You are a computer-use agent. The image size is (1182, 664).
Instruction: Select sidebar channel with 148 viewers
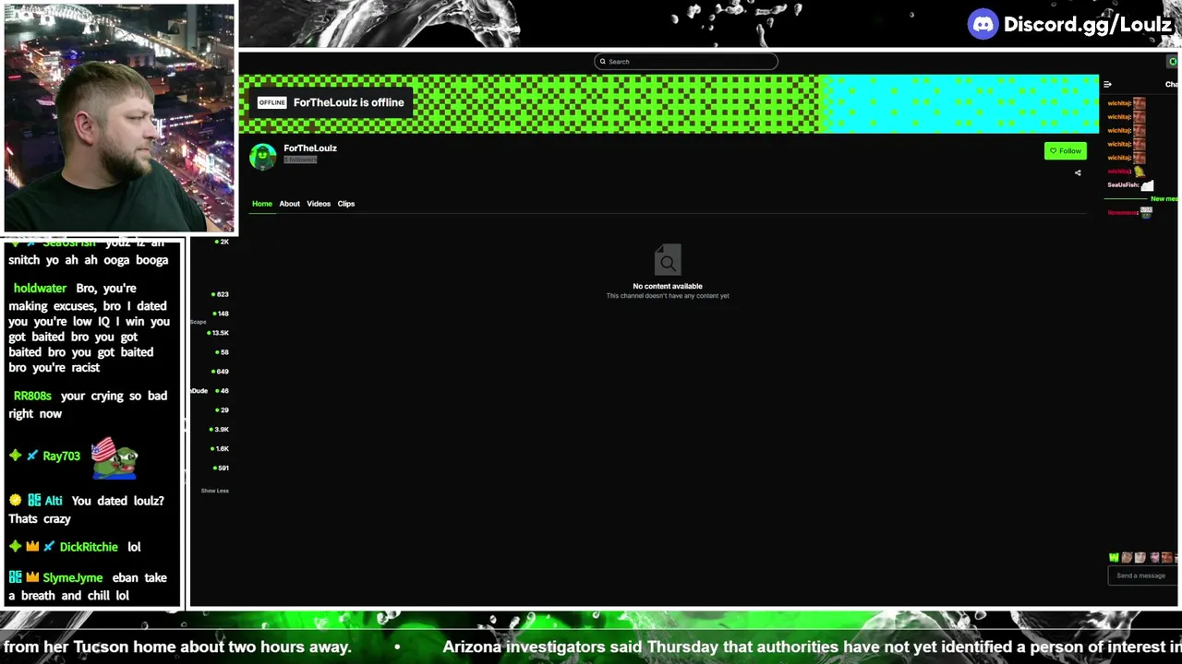click(222, 314)
